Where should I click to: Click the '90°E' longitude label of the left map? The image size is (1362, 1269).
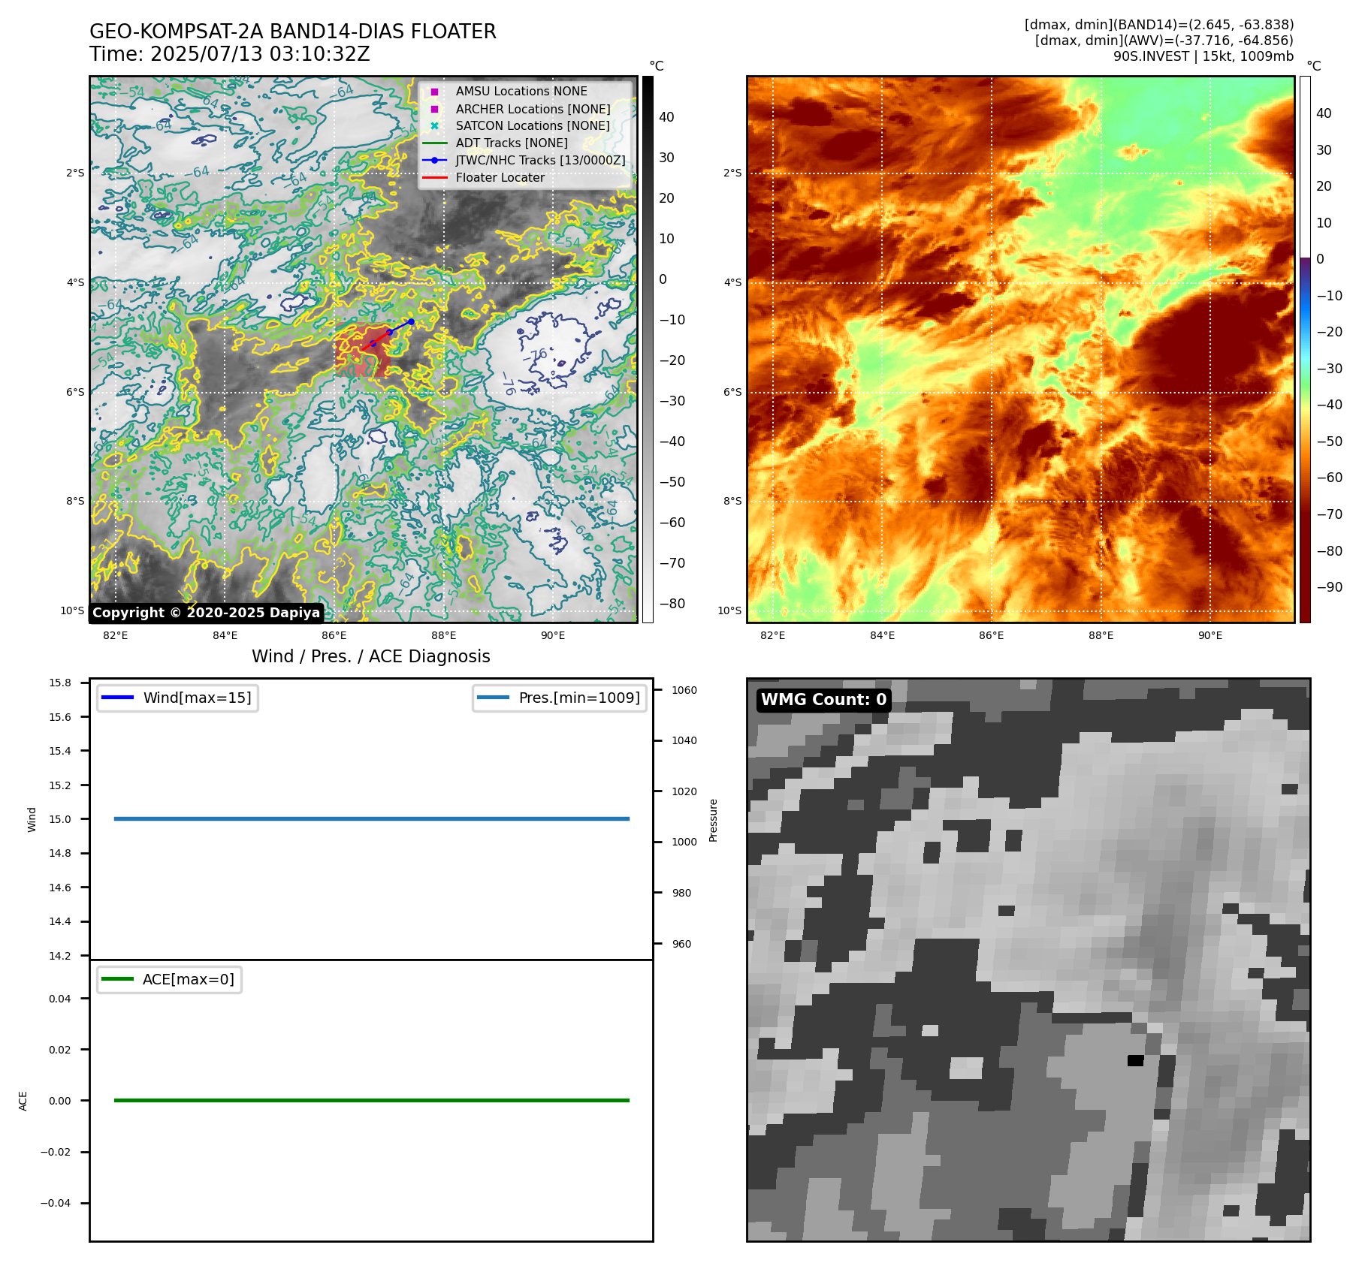(x=553, y=635)
